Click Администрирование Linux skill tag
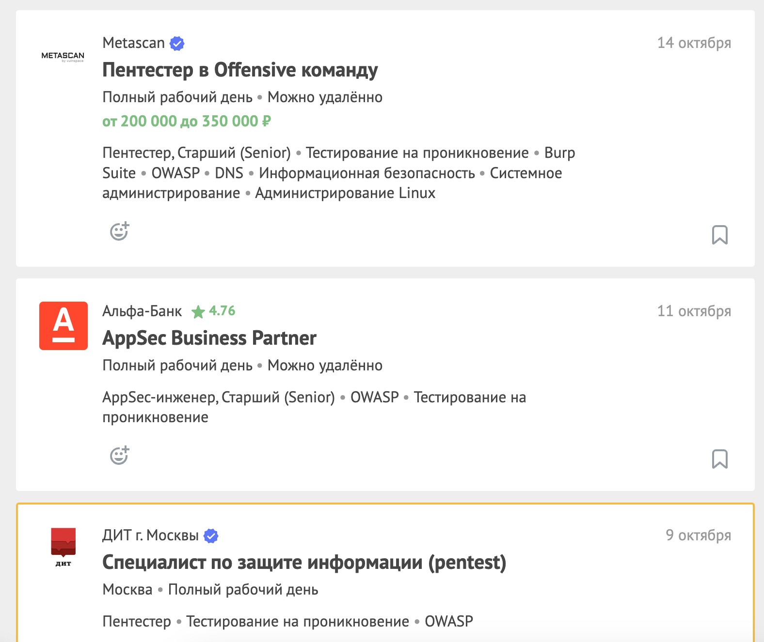764x642 pixels. pyautogui.click(x=345, y=193)
